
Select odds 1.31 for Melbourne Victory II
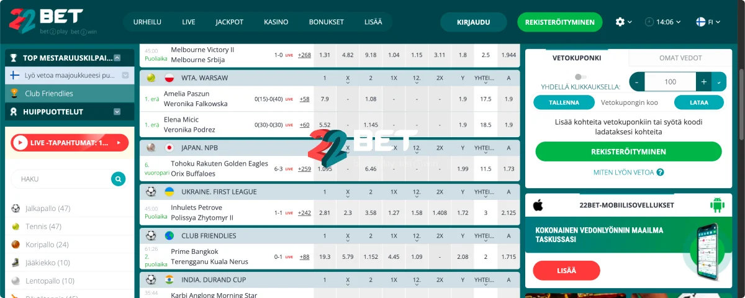click(325, 55)
